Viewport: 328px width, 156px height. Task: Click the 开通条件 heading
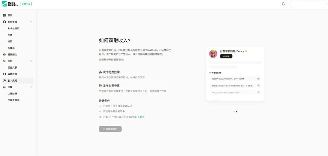pos(105,100)
